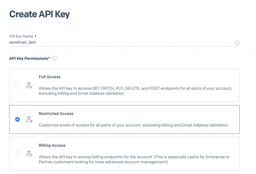This screenshot has height=174, width=256.
Task: Click the Full Access description about GET, PATCH, PUT endpoints
Action: 135,91
